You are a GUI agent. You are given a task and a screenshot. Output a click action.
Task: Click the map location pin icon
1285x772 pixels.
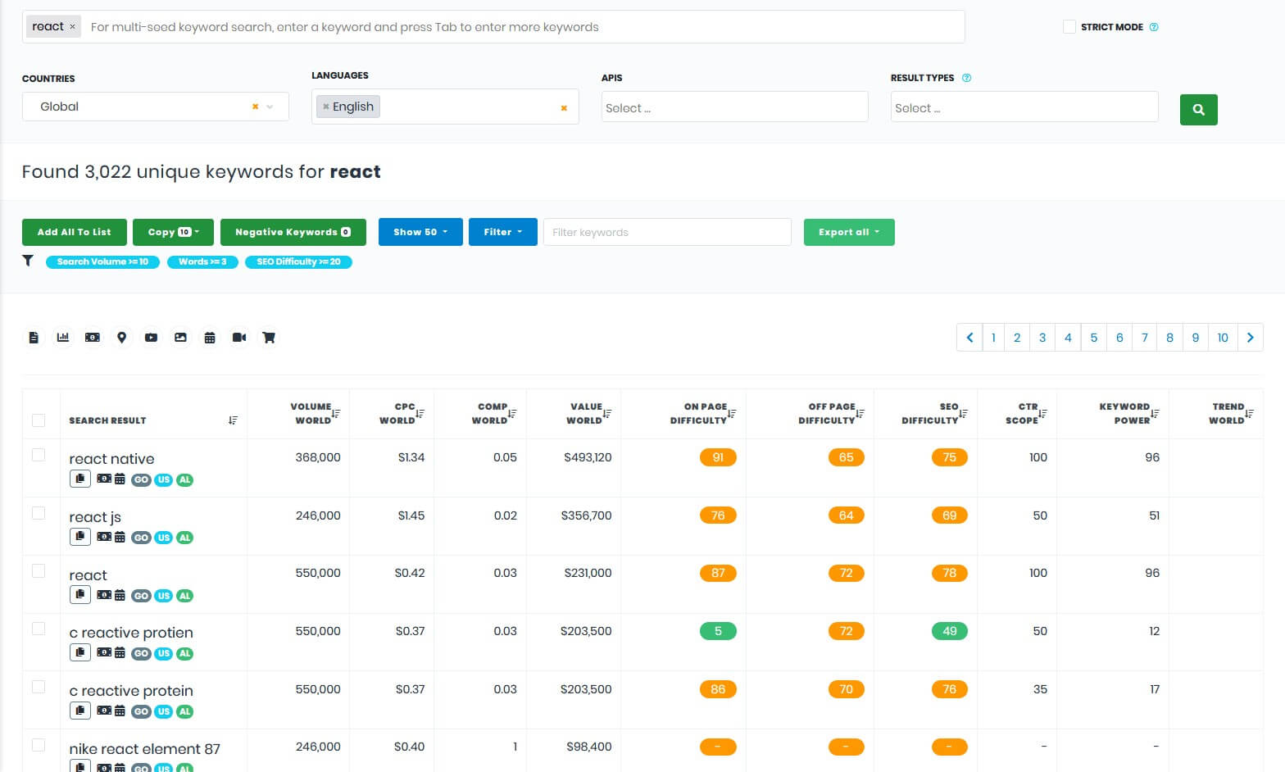(121, 338)
